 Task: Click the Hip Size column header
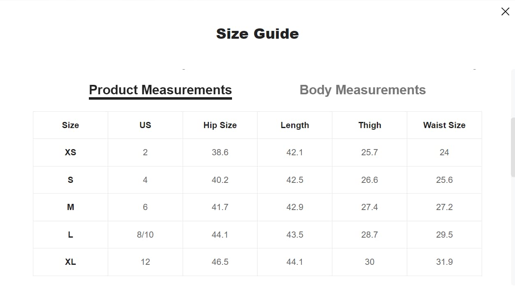pyautogui.click(x=220, y=125)
